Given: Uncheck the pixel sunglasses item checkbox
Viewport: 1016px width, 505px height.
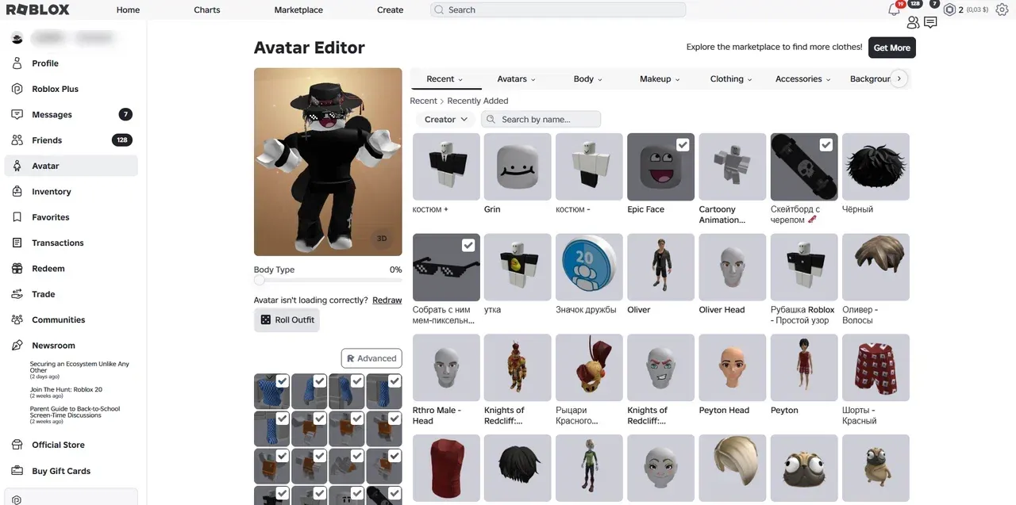Looking at the screenshot, I should (x=468, y=245).
